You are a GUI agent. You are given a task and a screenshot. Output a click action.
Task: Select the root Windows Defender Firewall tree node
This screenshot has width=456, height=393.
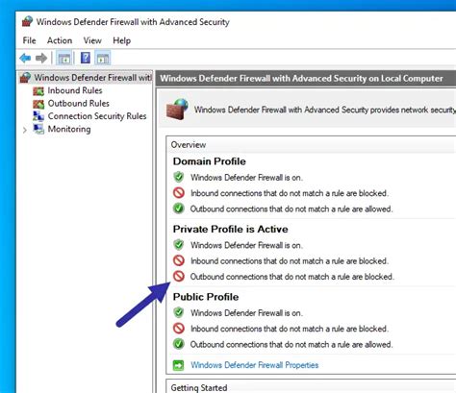(x=93, y=78)
